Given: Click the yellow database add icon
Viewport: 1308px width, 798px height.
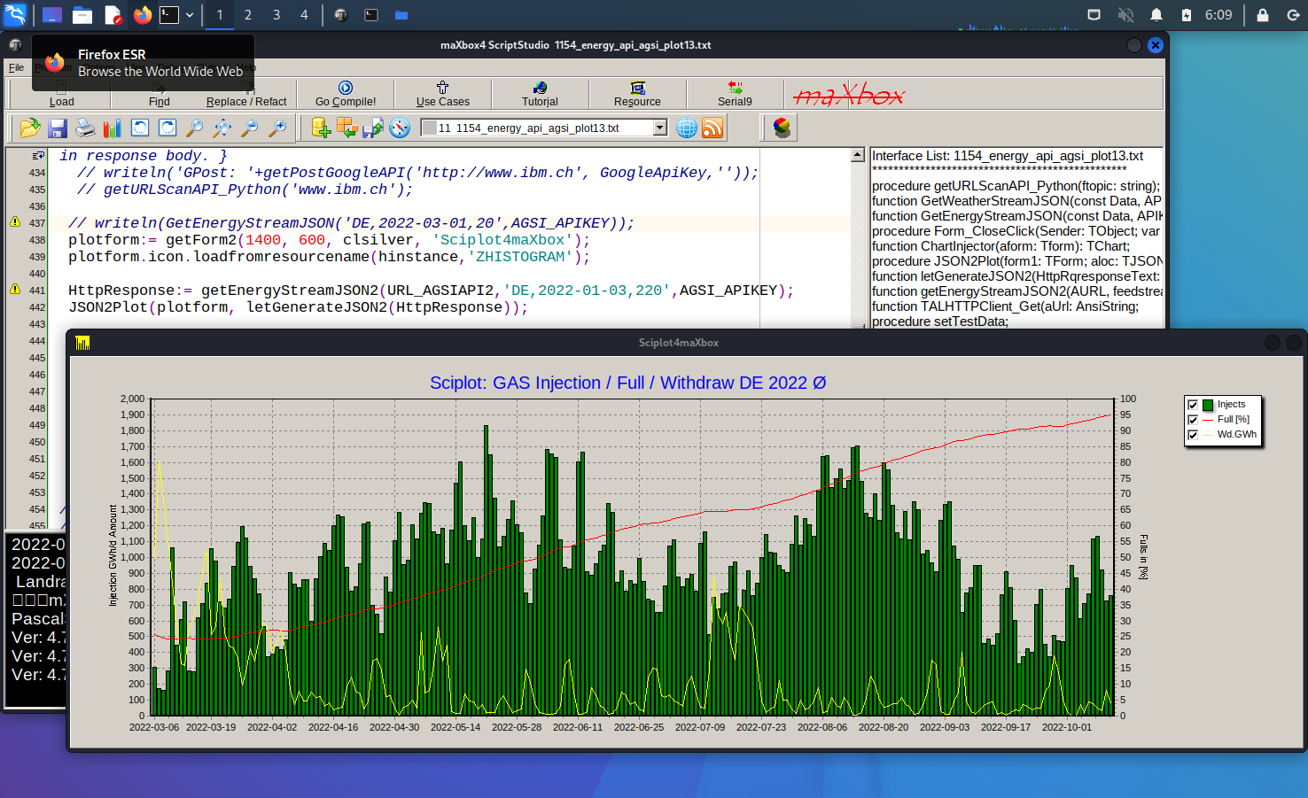Looking at the screenshot, I should tap(321, 128).
